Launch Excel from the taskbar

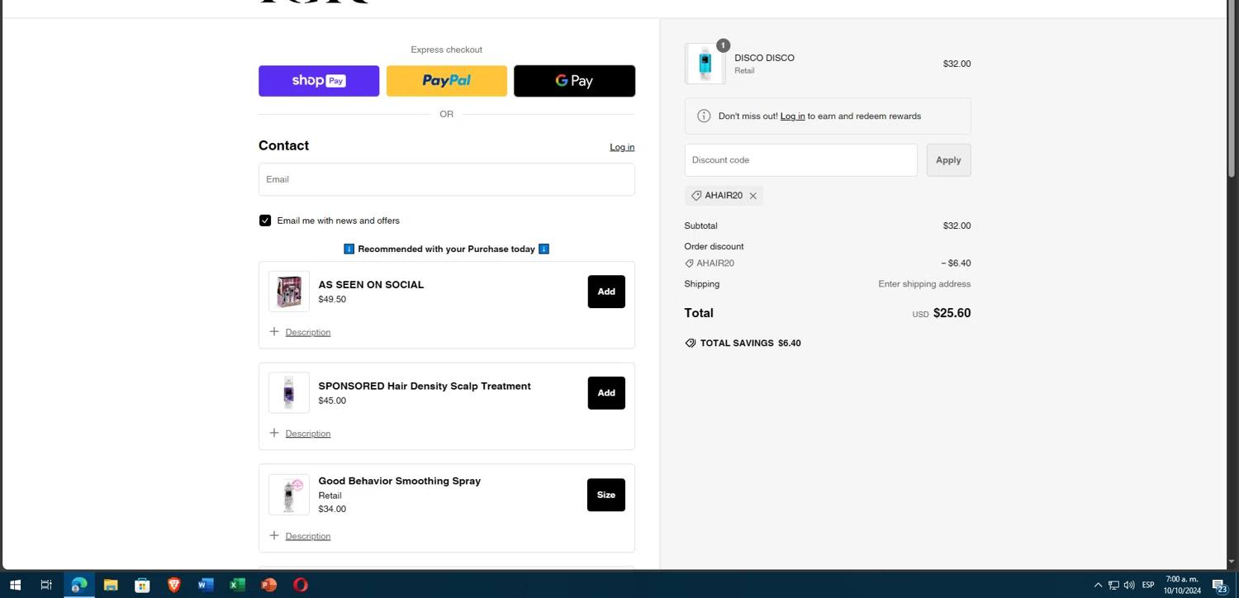[237, 585]
